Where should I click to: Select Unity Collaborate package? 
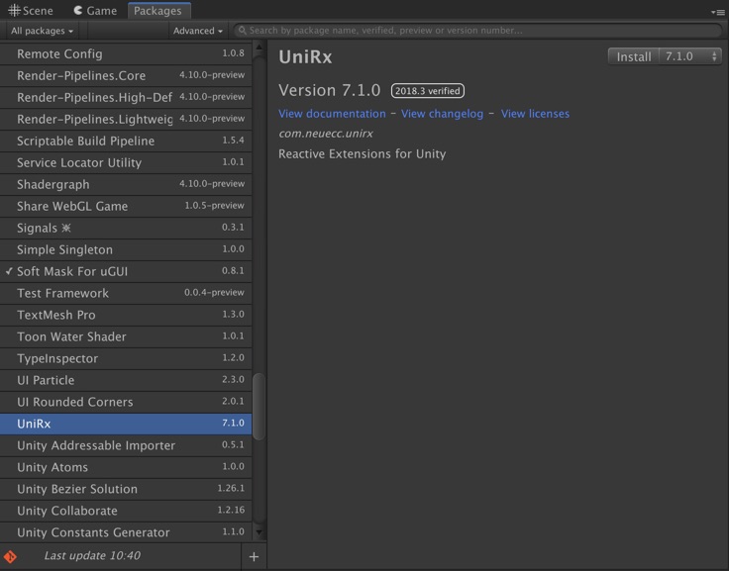[x=126, y=511]
